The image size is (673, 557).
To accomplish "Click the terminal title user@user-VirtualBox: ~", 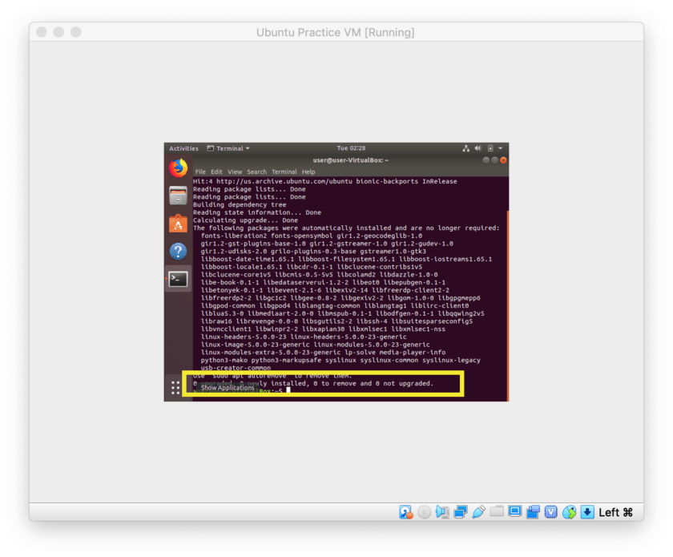I will tap(351, 160).
